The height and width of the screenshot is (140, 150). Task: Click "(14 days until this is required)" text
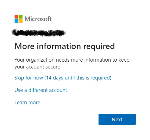78,78
